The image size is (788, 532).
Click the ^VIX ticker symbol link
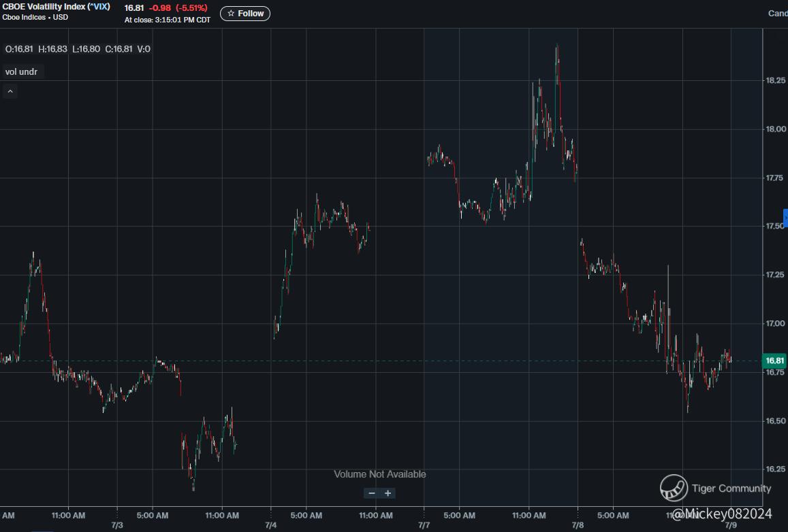tap(99, 7)
